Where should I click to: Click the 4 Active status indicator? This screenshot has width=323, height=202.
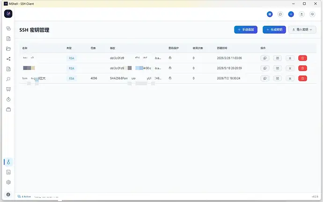(24, 196)
